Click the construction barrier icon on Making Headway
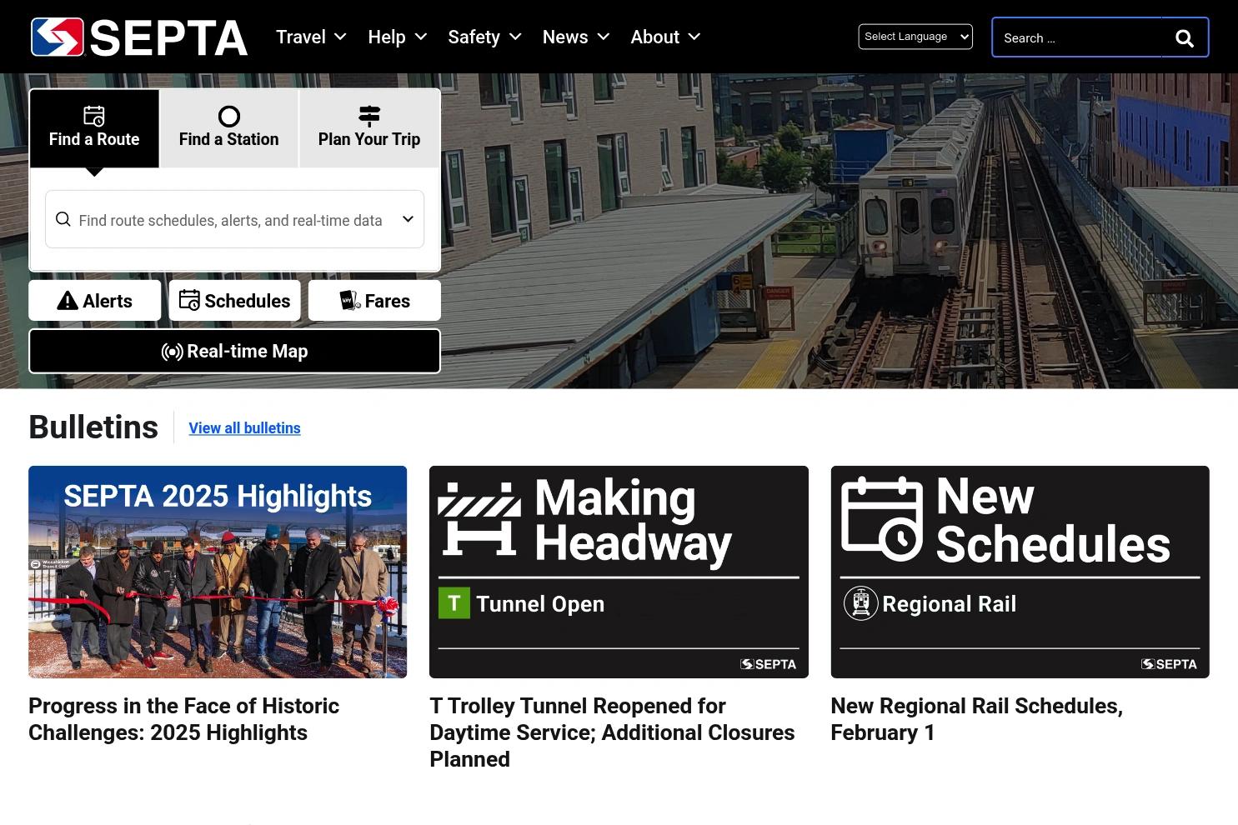 pos(479,518)
